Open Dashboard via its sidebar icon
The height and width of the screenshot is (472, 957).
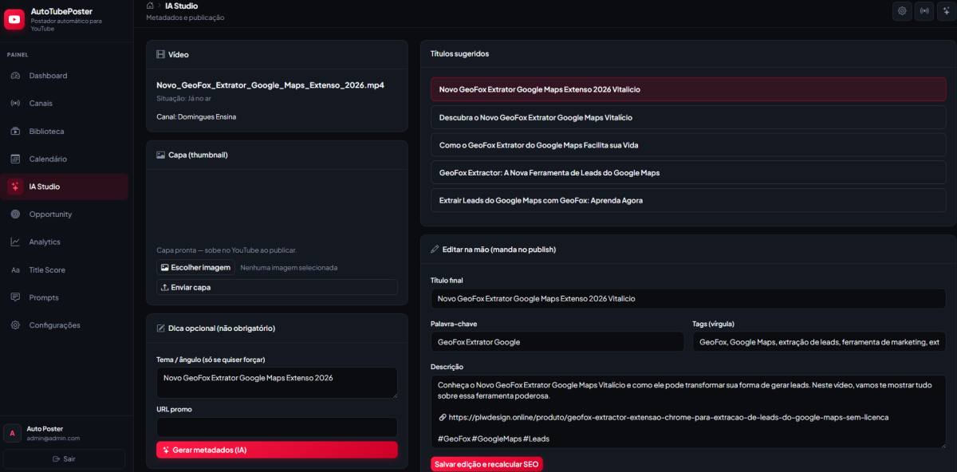click(x=15, y=76)
